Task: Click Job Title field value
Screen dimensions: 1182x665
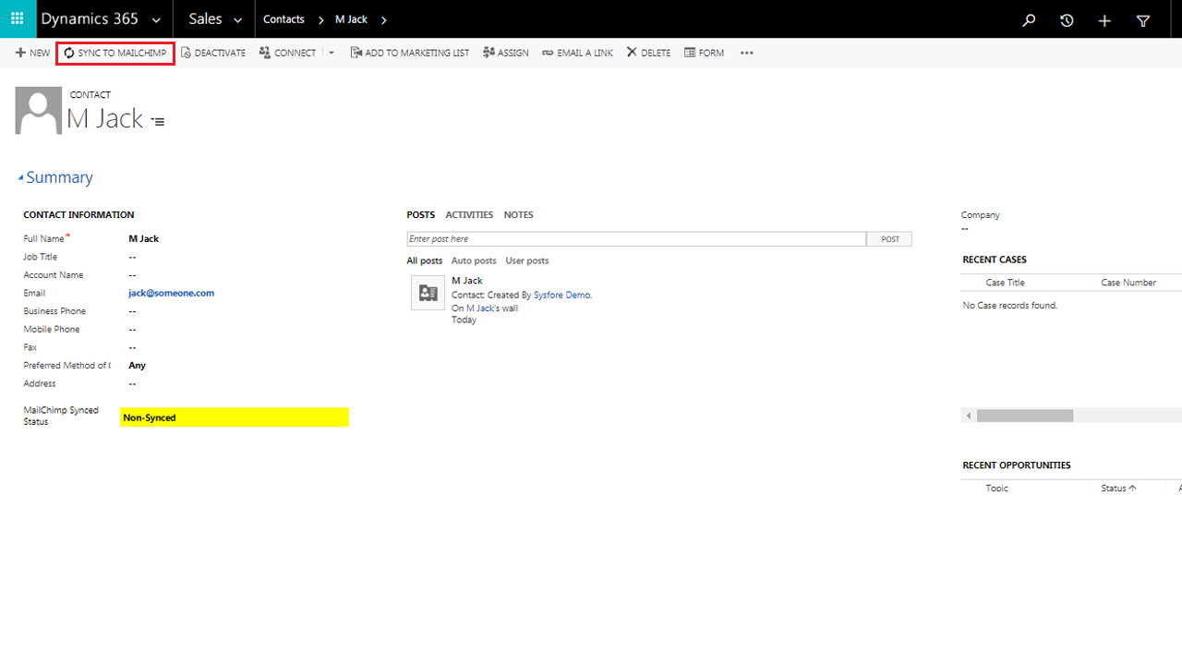Action: (133, 257)
